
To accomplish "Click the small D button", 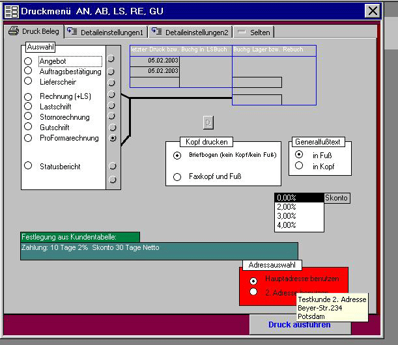I will pos(208,122).
